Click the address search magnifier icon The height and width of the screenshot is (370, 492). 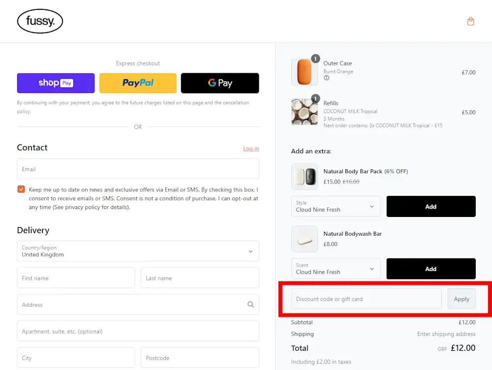tap(250, 305)
